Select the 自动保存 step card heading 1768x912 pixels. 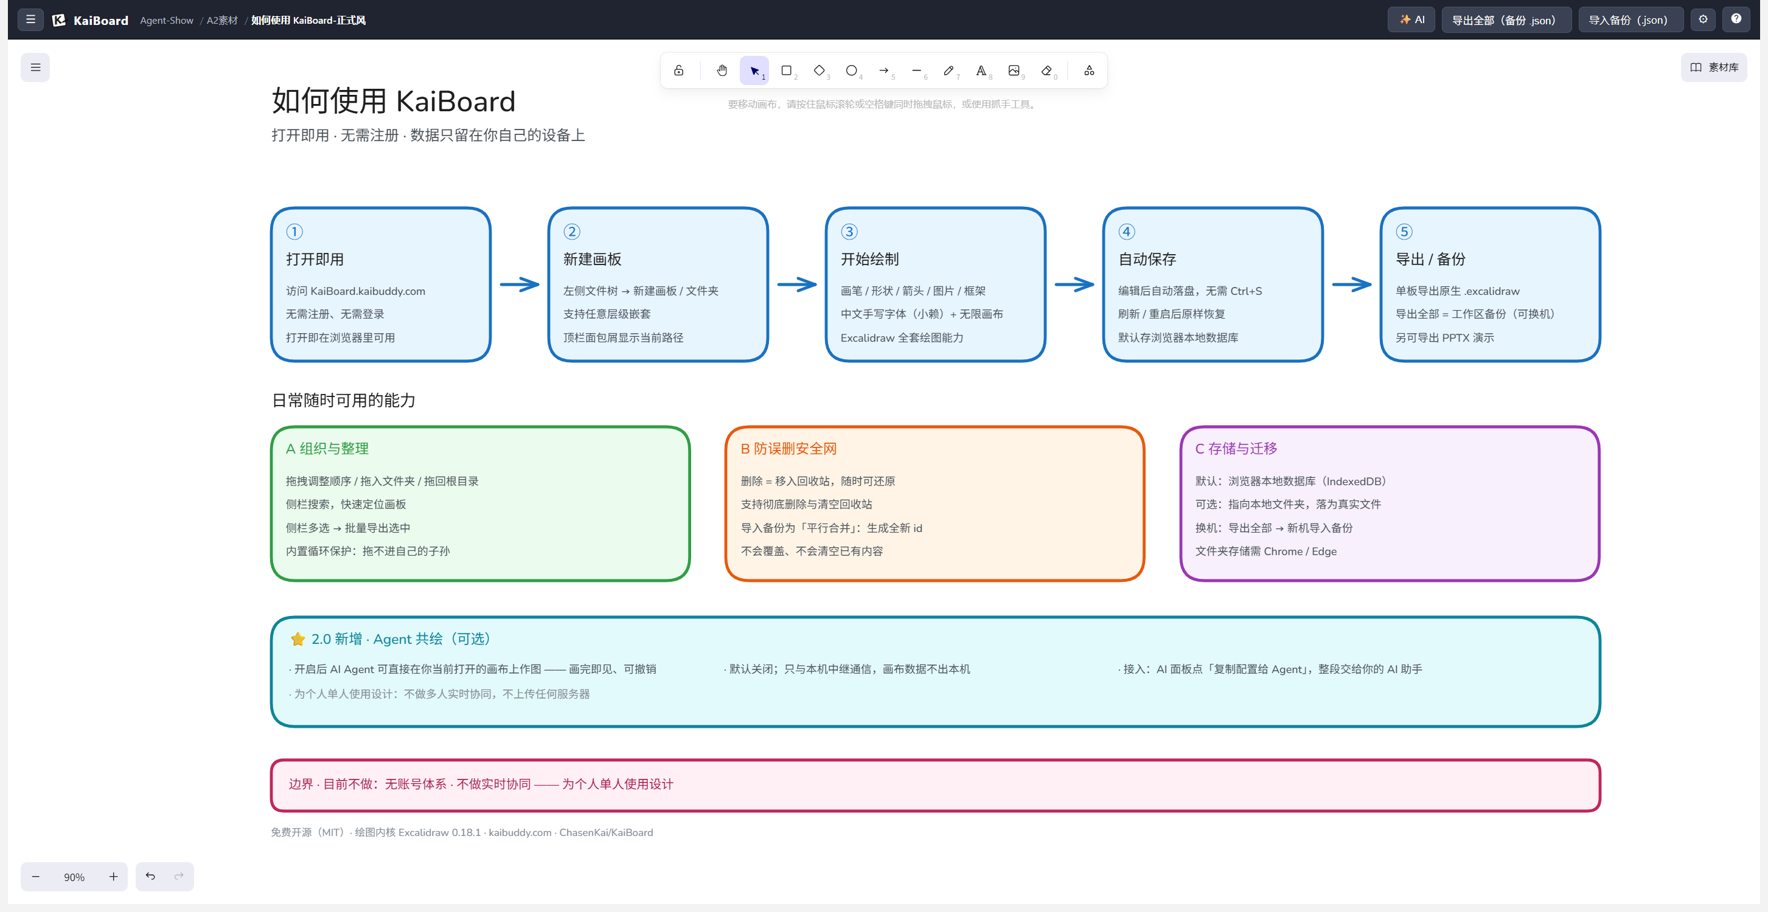1147,259
